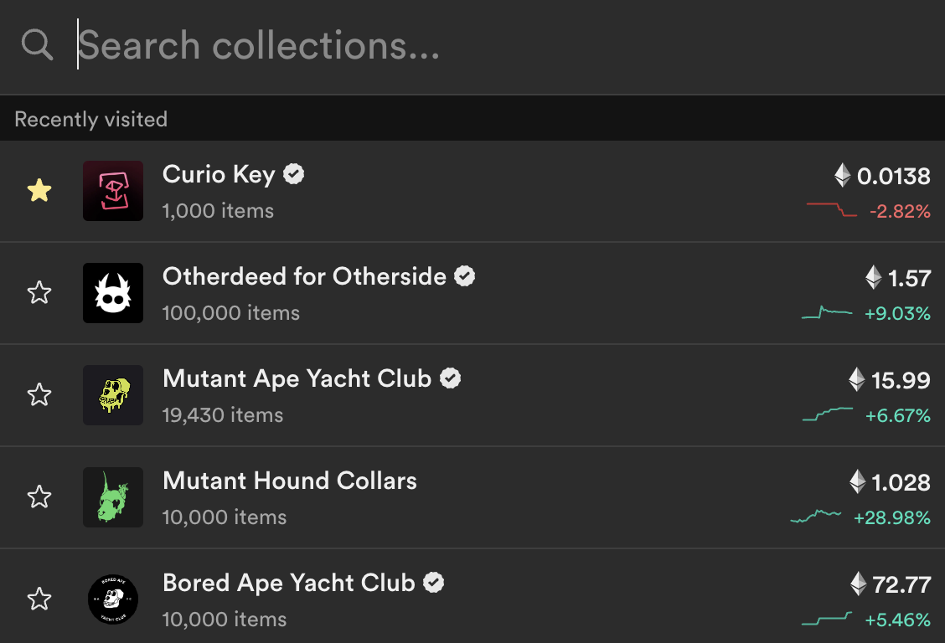Open Otherdeed for Otherside collection

pos(304,277)
